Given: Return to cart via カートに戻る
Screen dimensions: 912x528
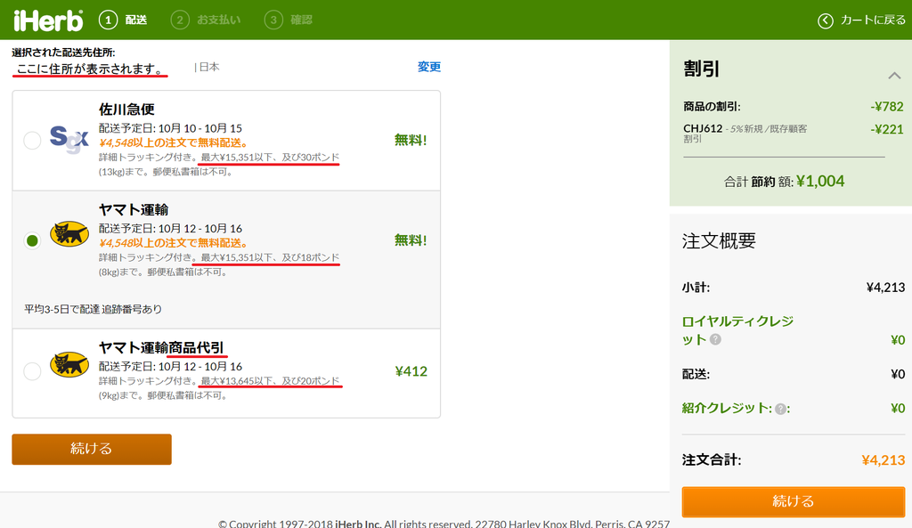Looking at the screenshot, I should click(861, 20).
